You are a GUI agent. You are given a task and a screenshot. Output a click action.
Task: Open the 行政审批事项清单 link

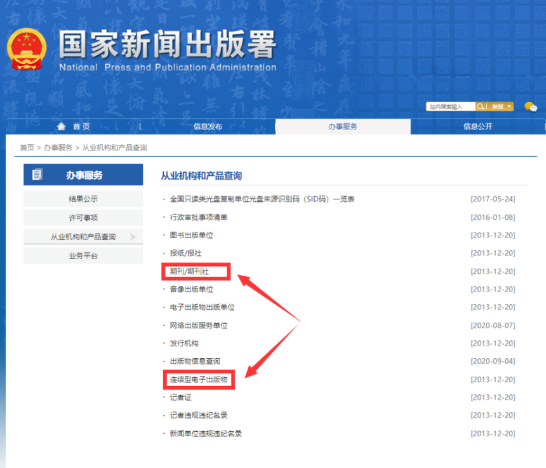(199, 217)
